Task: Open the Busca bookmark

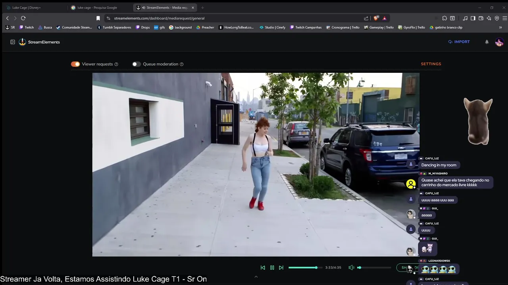Action: [x=45, y=27]
